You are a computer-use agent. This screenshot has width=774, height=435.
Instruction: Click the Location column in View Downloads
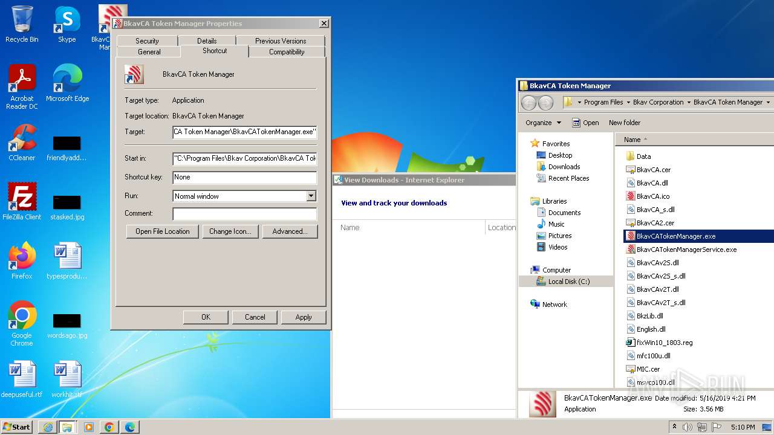pos(501,228)
